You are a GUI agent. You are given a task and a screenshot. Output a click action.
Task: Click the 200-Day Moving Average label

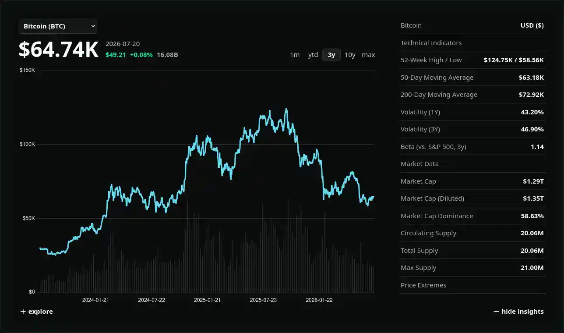coord(439,95)
